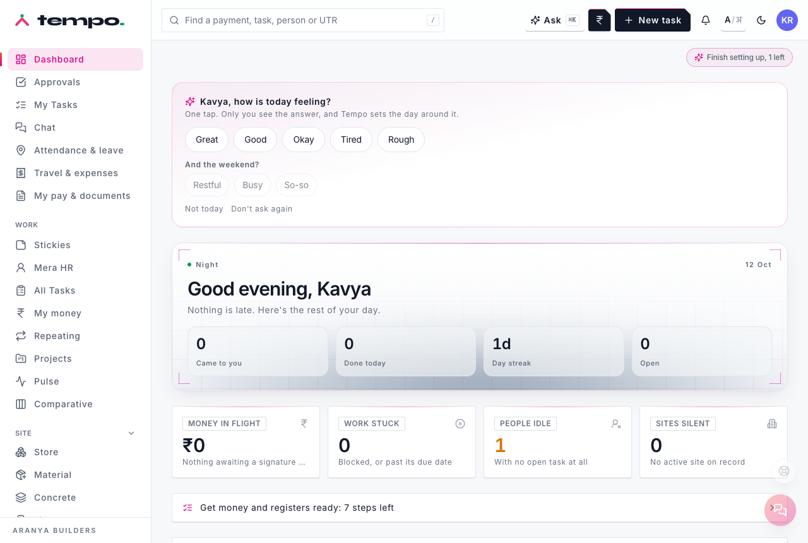The height and width of the screenshot is (543, 808).
Task: Click Not today link
Action: [x=204, y=209]
